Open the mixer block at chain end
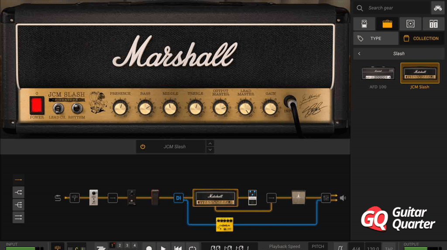 [x=326, y=198]
